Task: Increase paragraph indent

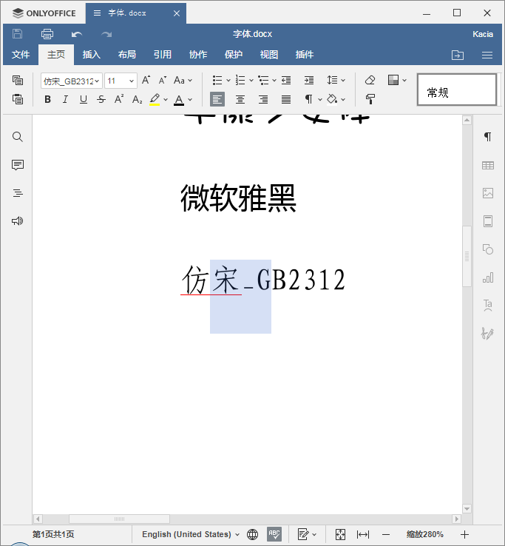Action: tap(309, 81)
